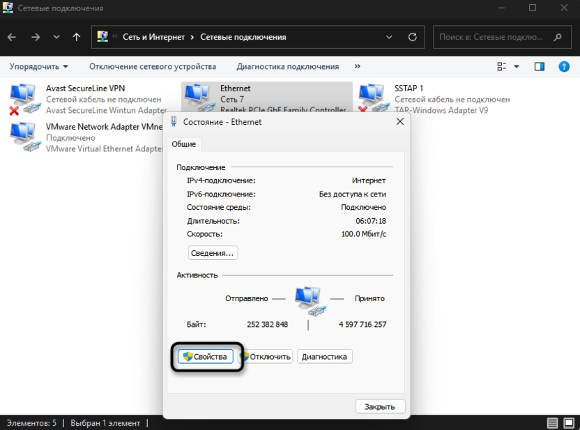The width and height of the screenshot is (580, 430).
Task: Select Avast SecureLine VPN adapter
Action: coord(85,89)
